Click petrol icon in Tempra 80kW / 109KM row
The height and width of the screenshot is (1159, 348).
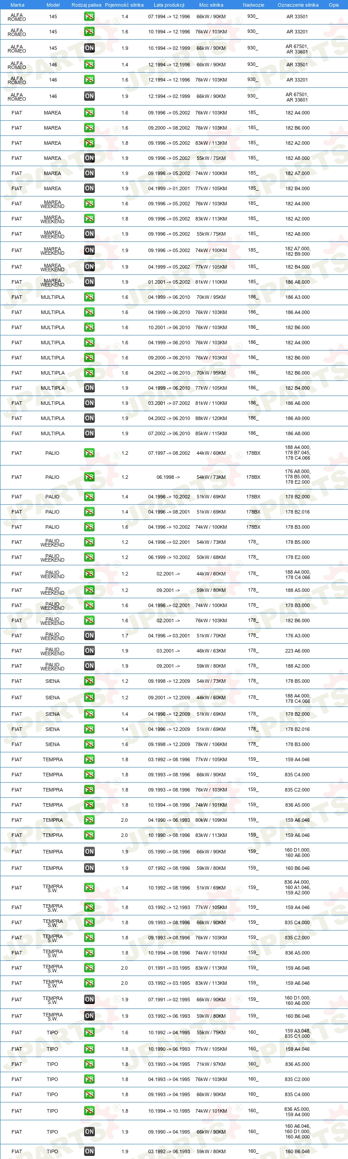click(89, 820)
